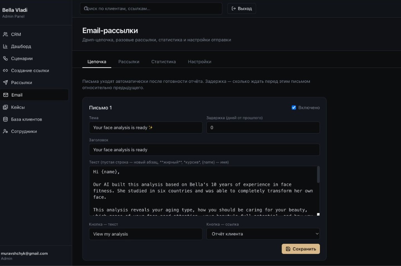Disable the Включено checkbox for Письмо 1
Screen dimensions: 401x266
pyautogui.click(x=294, y=108)
